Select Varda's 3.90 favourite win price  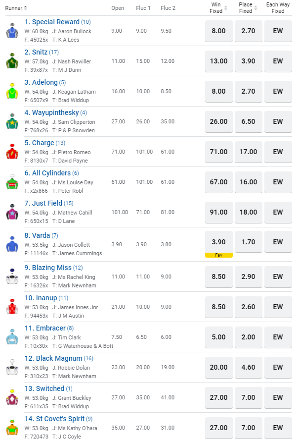[x=219, y=242]
